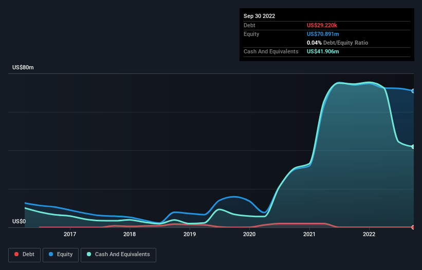The width and height of the screenshot is (422, 270).
Task: Click the Debt label in tooltip
Action: click(x=249, y=25)
